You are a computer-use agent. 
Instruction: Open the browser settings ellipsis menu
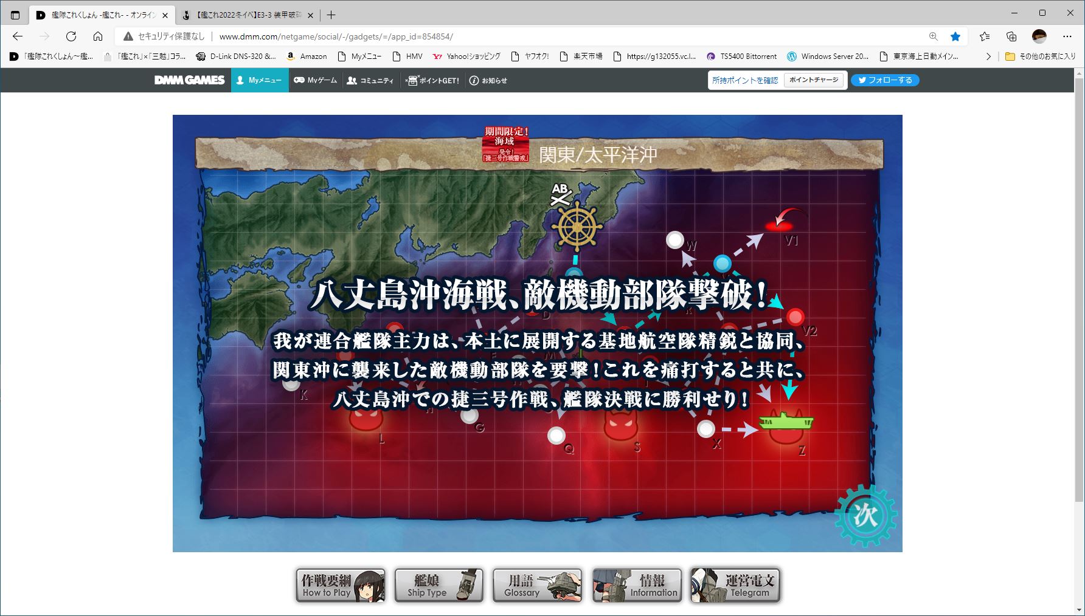pos(1067,36)
